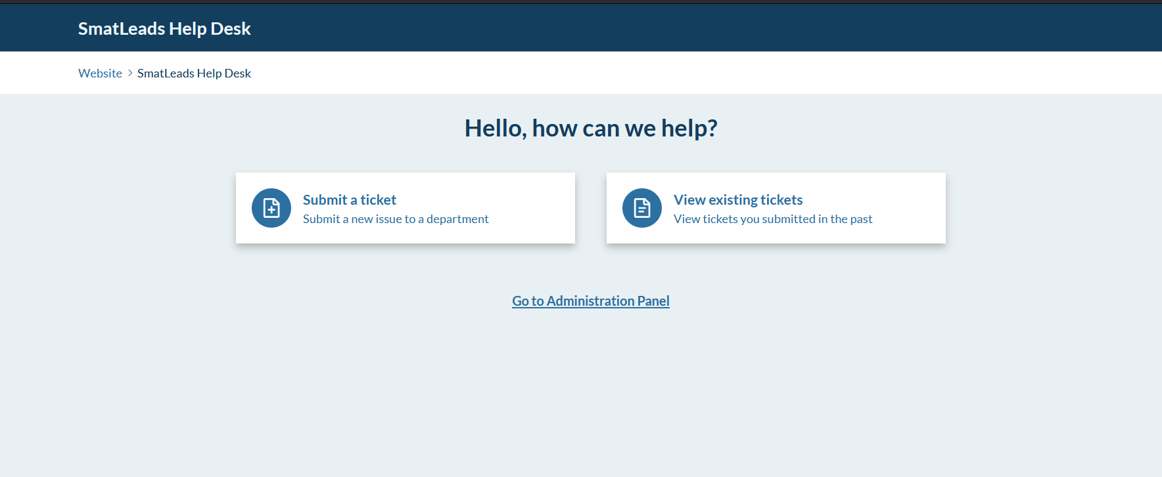This screenshot has width=1162, height=477.
Task: Open the "View existing tickets" title link
Action: [737, 199]
